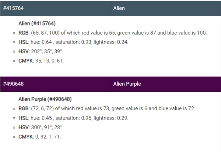Click the bullet beside Alien Purple's HSL entry
Viewport: 221px width, 152px height.
[x=14, y=118]
